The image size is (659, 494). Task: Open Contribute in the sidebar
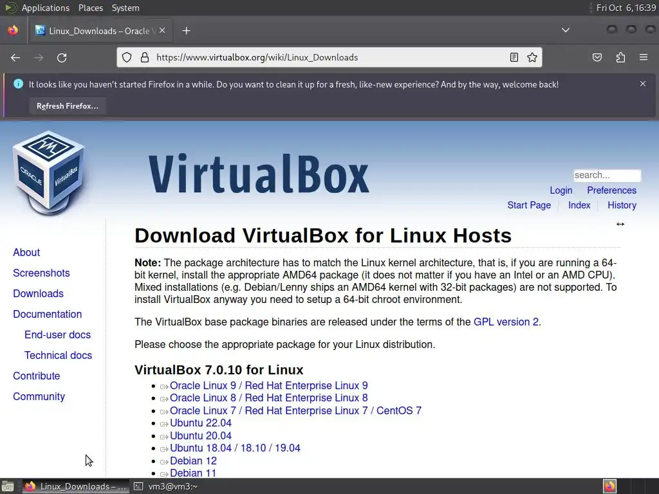click(x=37, y=376)
